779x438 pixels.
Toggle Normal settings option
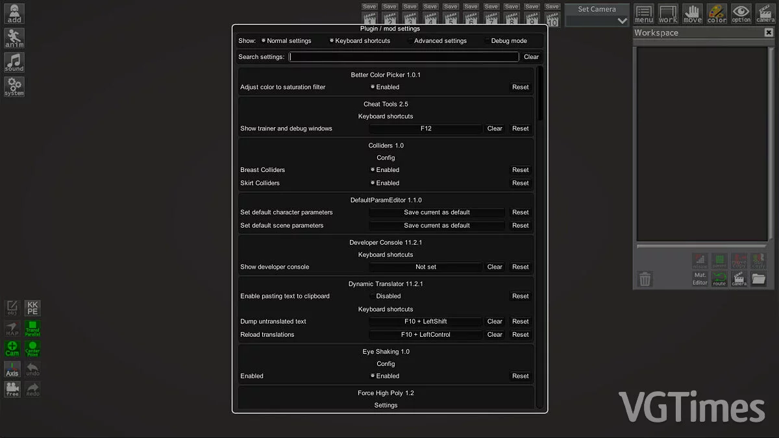click(286, 41)
